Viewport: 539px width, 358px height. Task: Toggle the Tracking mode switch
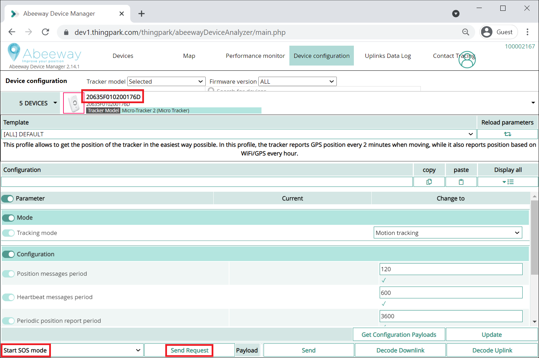point(9,233)
